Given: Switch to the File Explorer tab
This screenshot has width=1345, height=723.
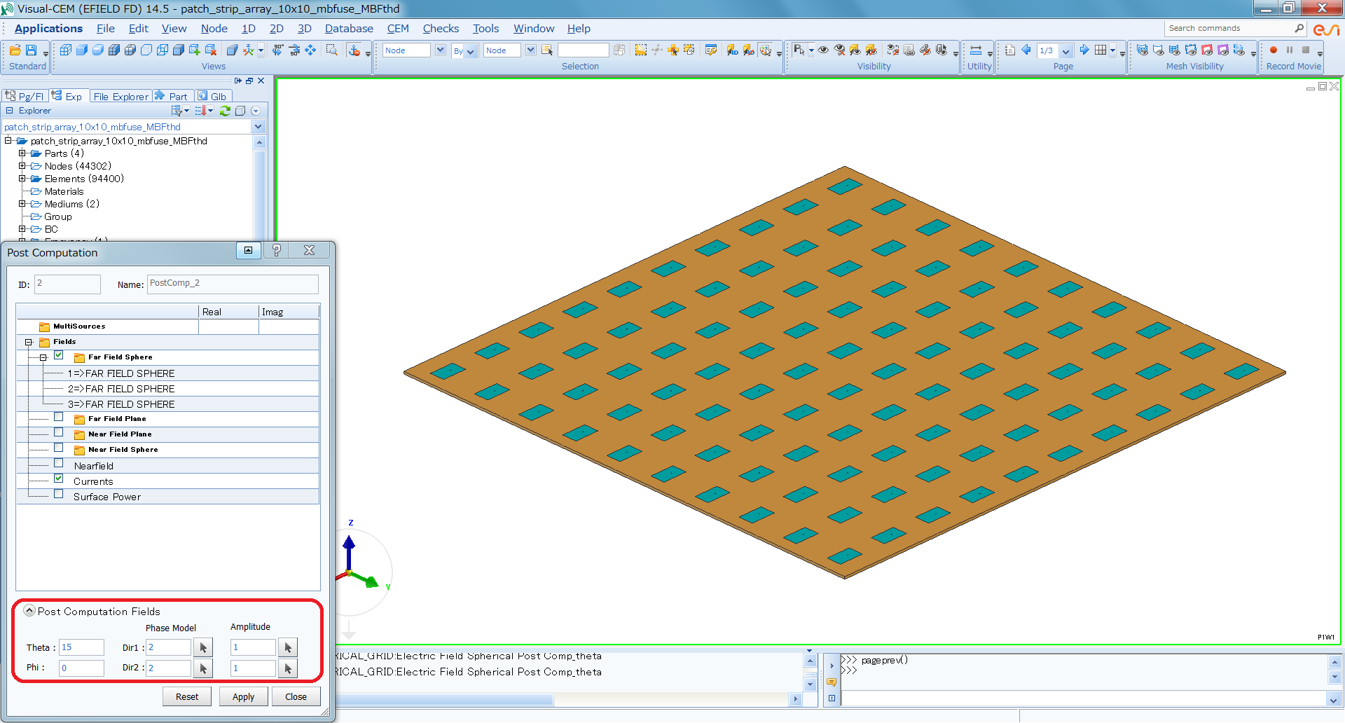Looking at the screenshot, I should (x=120, y=97).
